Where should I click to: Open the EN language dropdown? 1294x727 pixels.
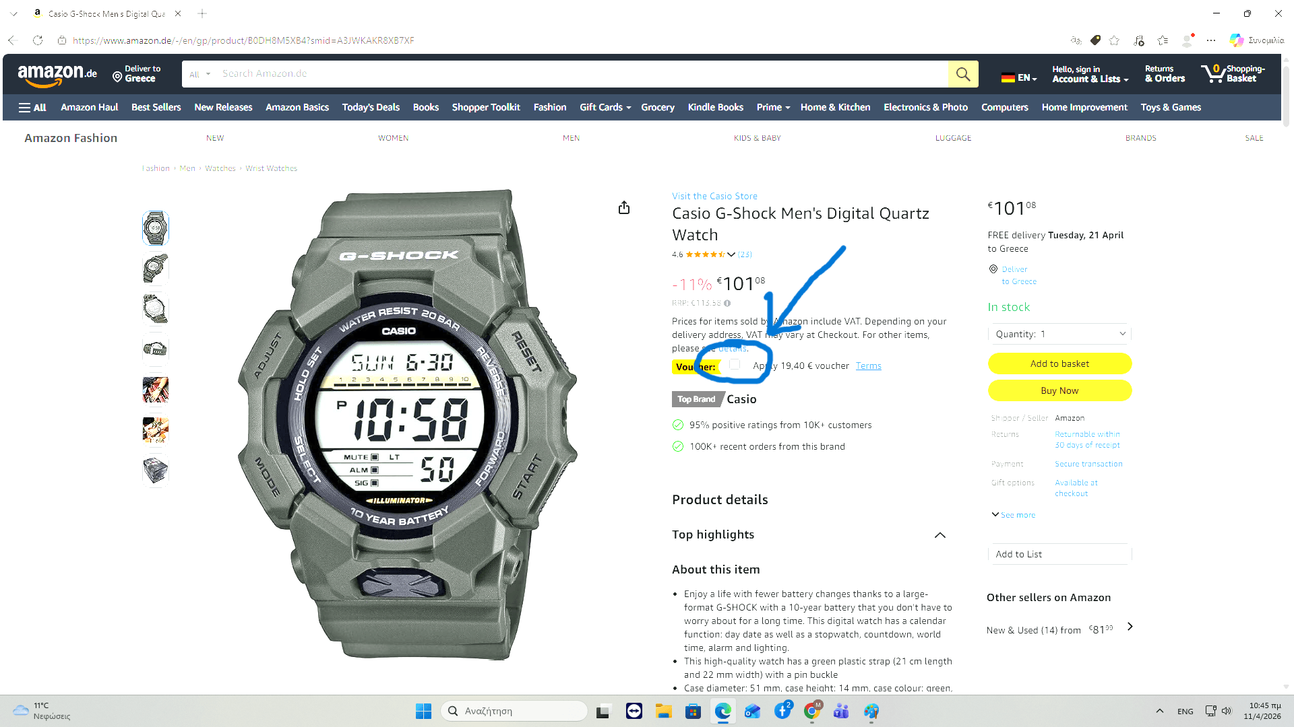(1019, 77)
